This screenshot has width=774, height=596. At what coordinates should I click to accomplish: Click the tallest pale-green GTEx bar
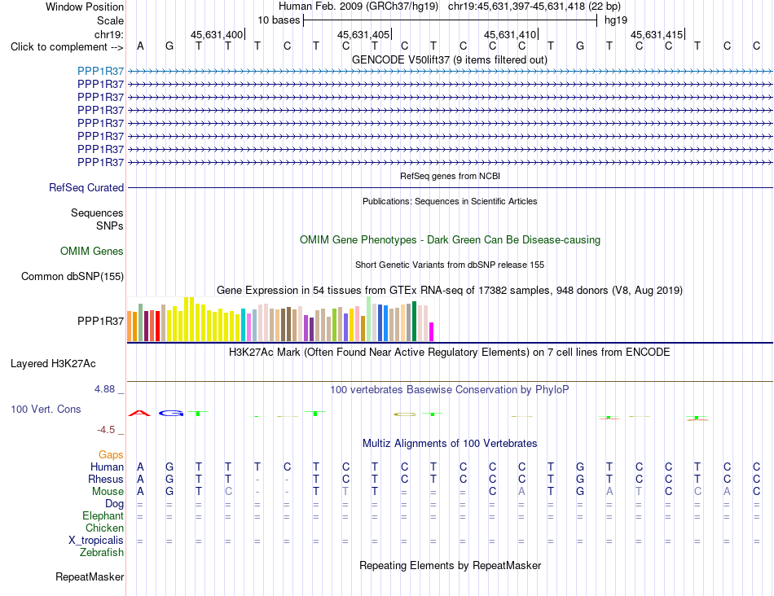[369, 319]
